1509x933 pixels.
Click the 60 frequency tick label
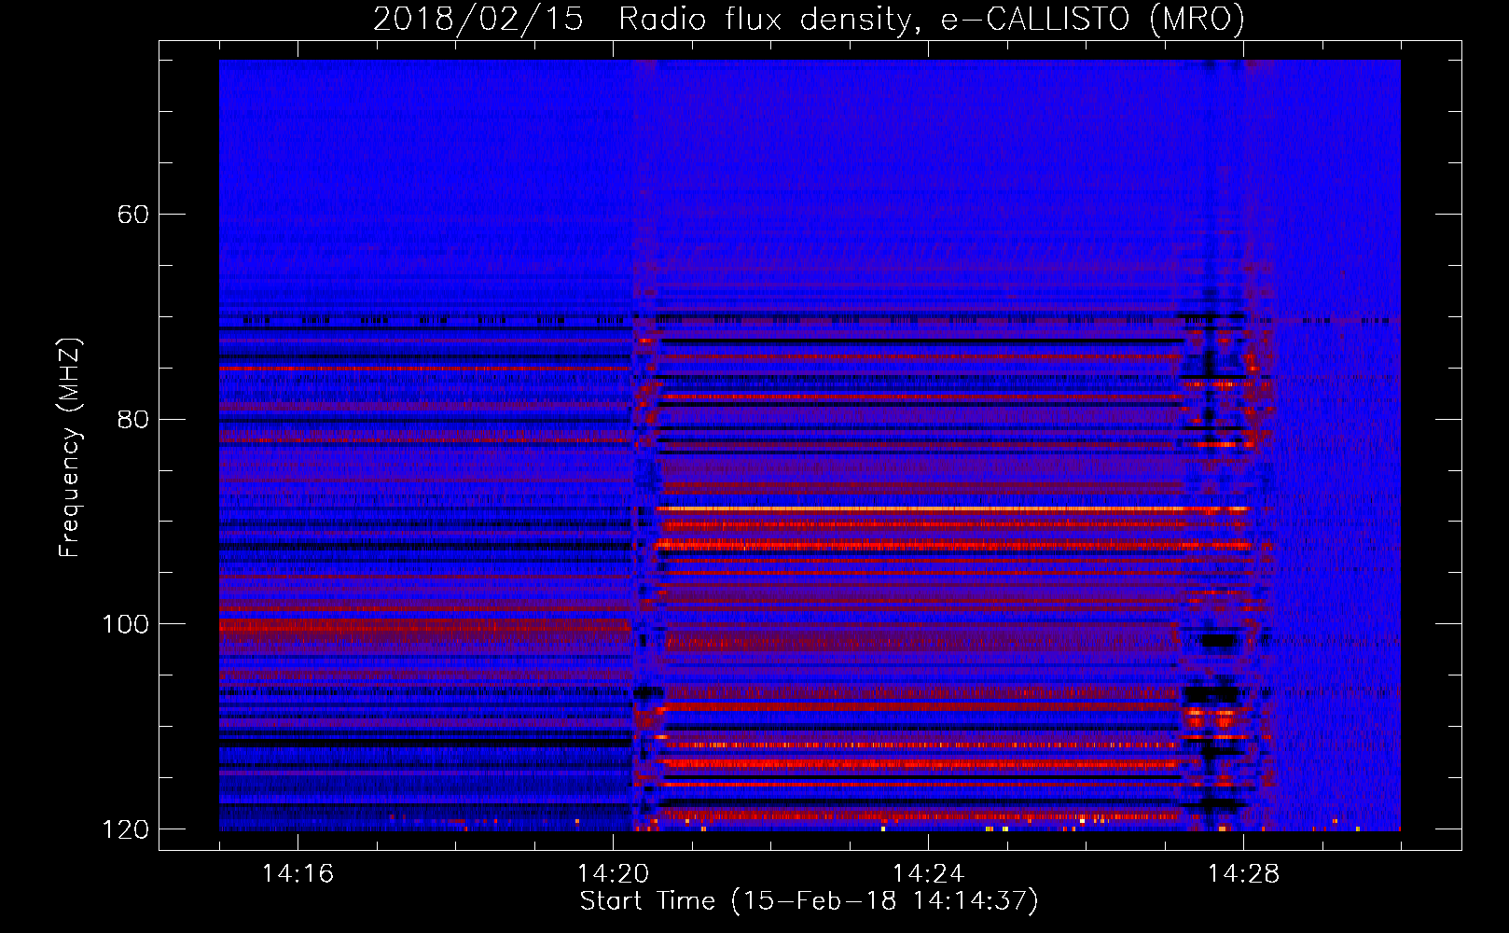pyautogui.click(x=133, y=215)
